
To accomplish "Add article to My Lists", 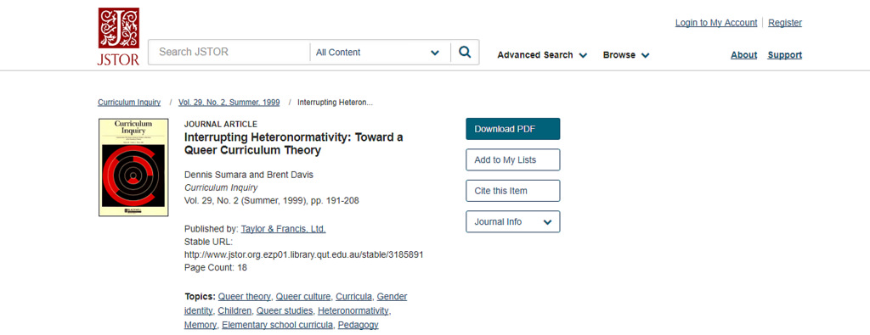I will tap(512, 159).
